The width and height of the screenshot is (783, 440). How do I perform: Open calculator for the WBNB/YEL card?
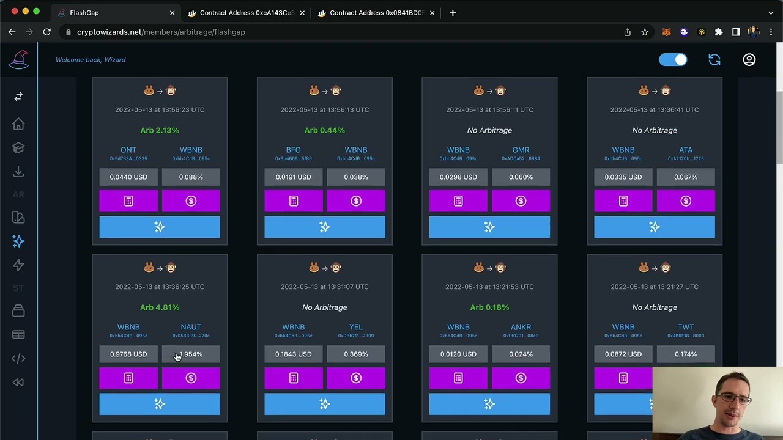pos(294,378)
